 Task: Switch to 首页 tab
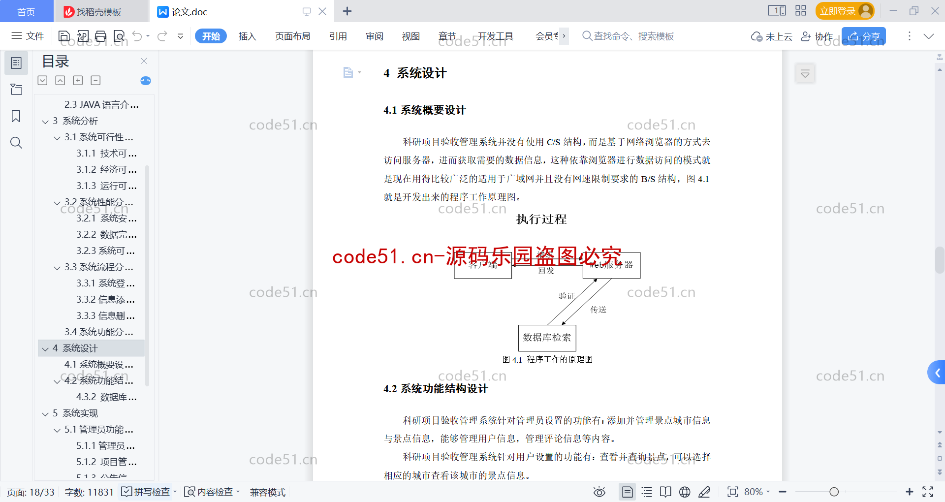(x=26, y=11)
